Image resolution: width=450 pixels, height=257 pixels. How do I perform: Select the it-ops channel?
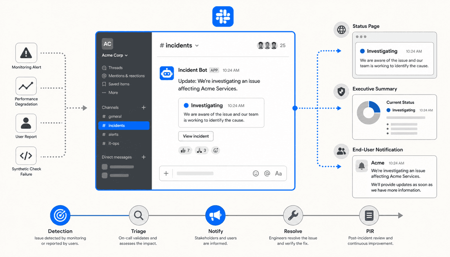[x=124, y=143]
